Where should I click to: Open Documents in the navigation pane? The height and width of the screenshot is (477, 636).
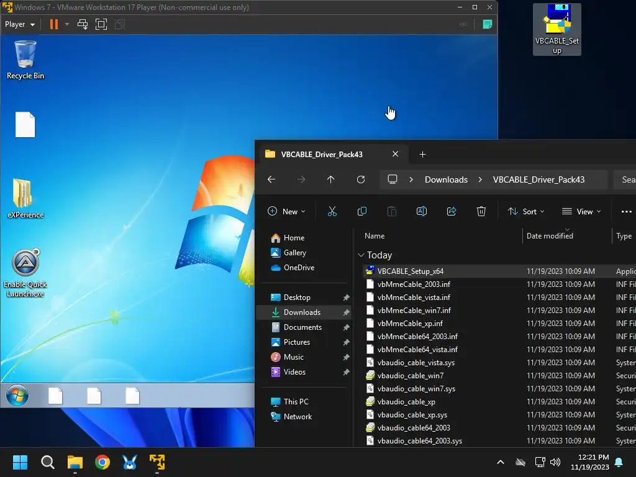(x=302, y=327)
